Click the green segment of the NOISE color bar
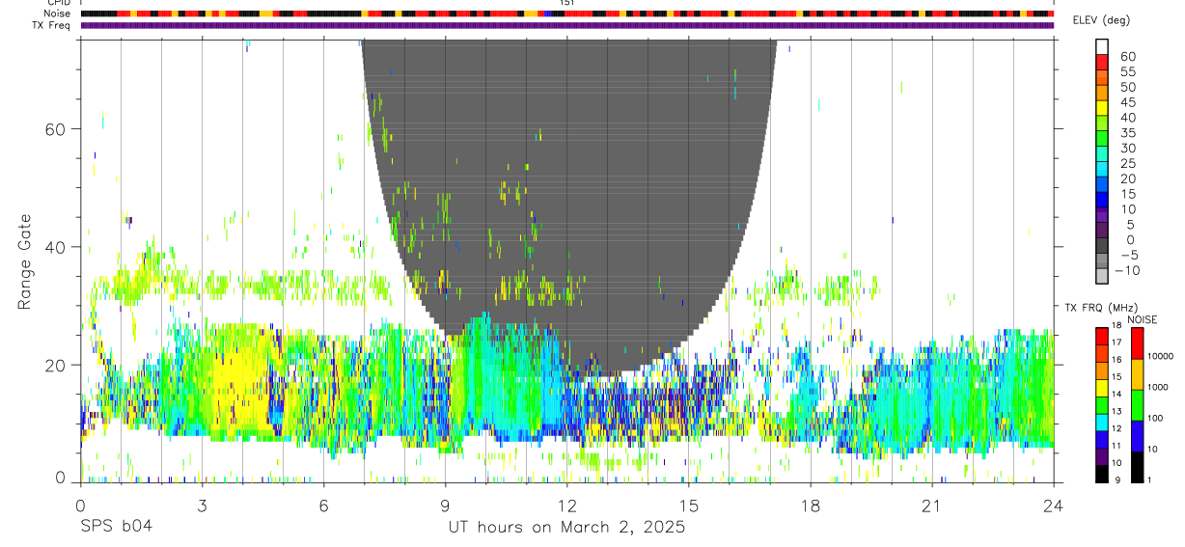Screen dimensions: 1185x547 pyautogui.click(x=1136, y=404)
